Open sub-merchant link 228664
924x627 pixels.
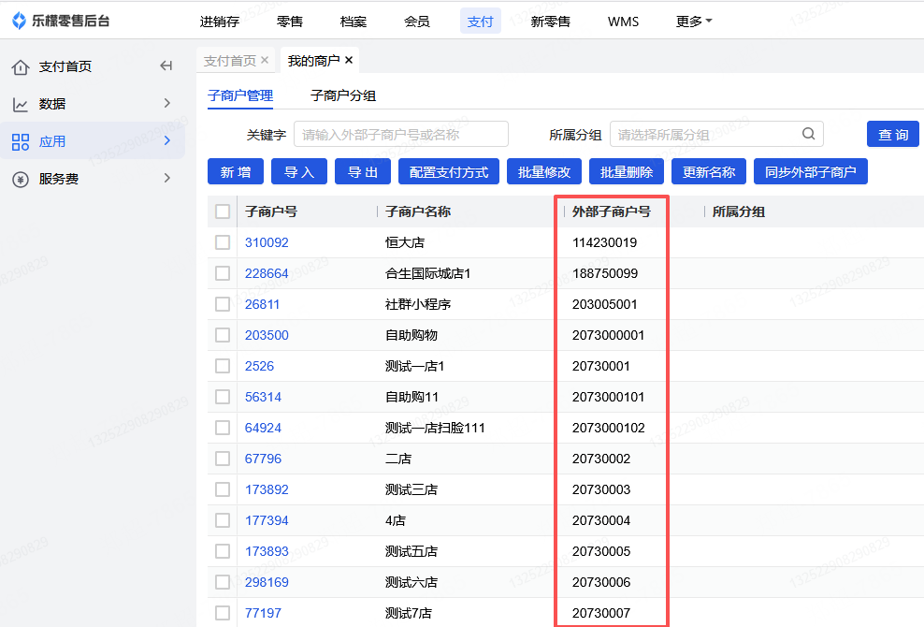click(267, 273)
